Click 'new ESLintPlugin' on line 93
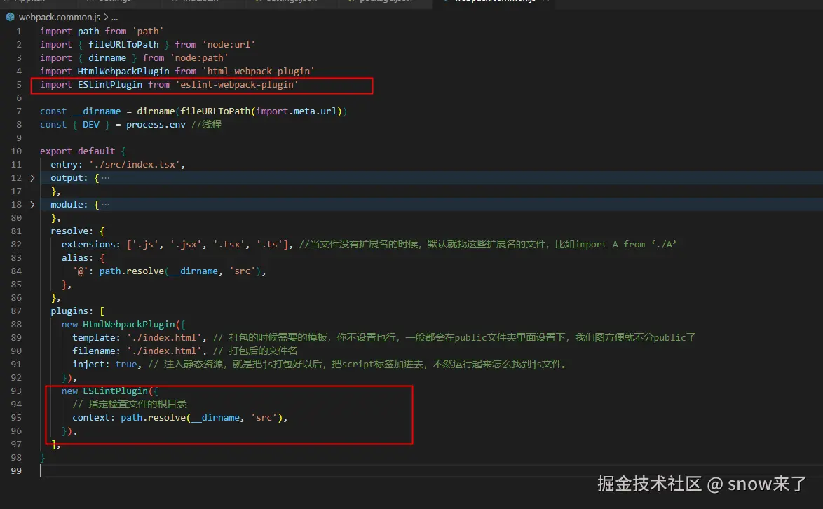 click(x=104, y=391)
